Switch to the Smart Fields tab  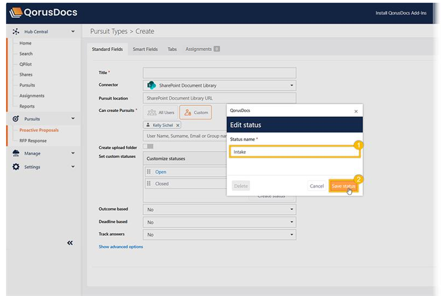145,49
